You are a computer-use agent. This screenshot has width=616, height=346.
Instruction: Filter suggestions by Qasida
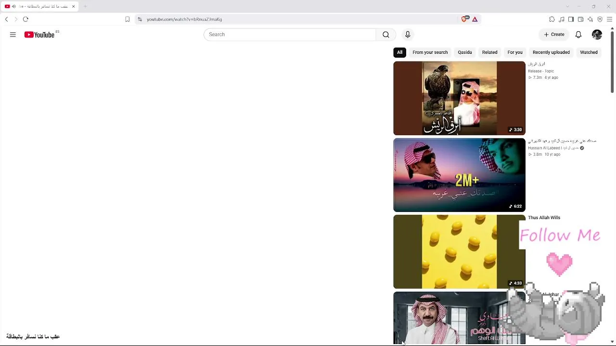[x=465, y=52]
